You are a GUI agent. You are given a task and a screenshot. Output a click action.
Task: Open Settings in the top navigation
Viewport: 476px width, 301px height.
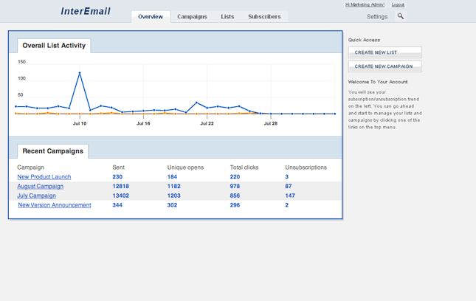point(377,16)
